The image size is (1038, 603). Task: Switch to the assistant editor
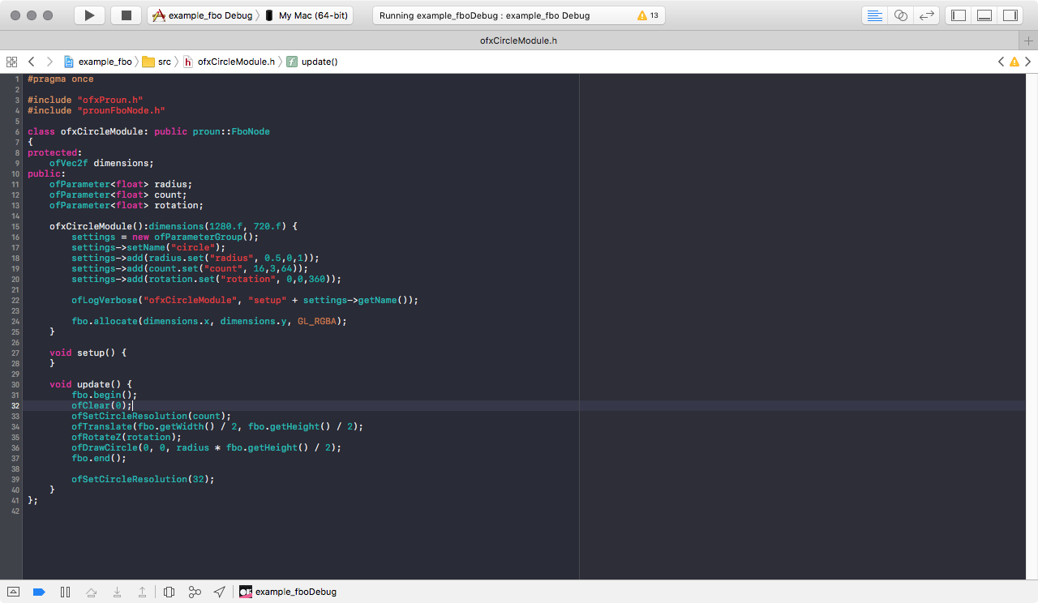(900, 15)
